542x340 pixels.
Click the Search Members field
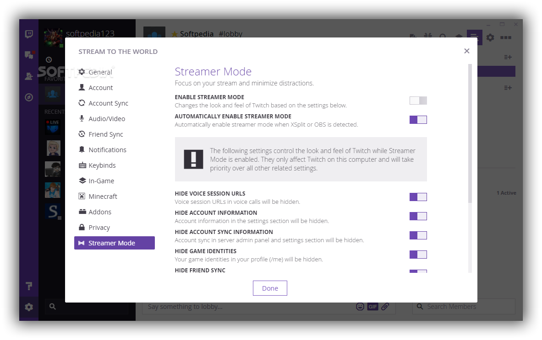pyautogui.click(x=464, y=307)
